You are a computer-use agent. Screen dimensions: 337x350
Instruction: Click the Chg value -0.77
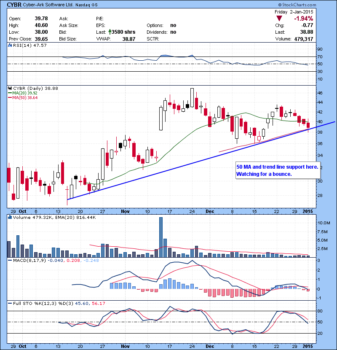[x=308, y=25]
